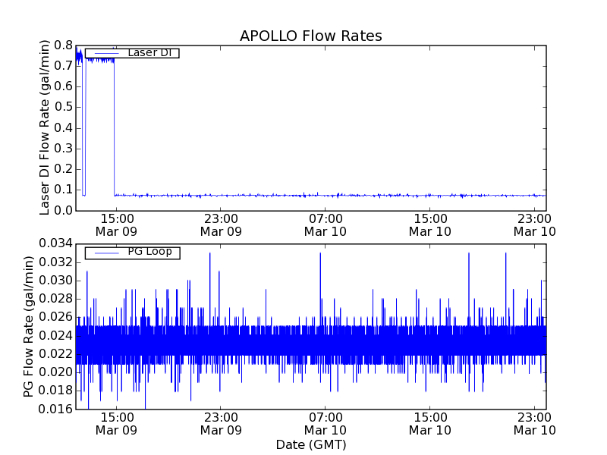Click the blue line sample in Laser DI legend
607x455 pixels.
tap(104, 53)
